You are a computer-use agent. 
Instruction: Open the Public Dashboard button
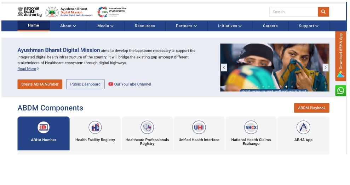pyautogui.click(x=85, y=84)
